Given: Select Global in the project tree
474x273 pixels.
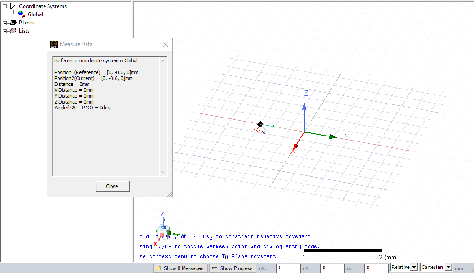Looking at the screenshot, I should (x=35, y=14).
